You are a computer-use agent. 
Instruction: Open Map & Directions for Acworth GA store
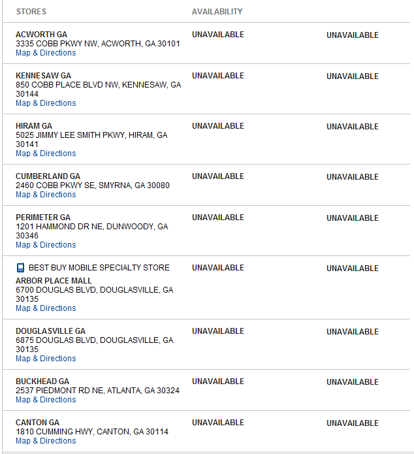click(x=46, y=53)
